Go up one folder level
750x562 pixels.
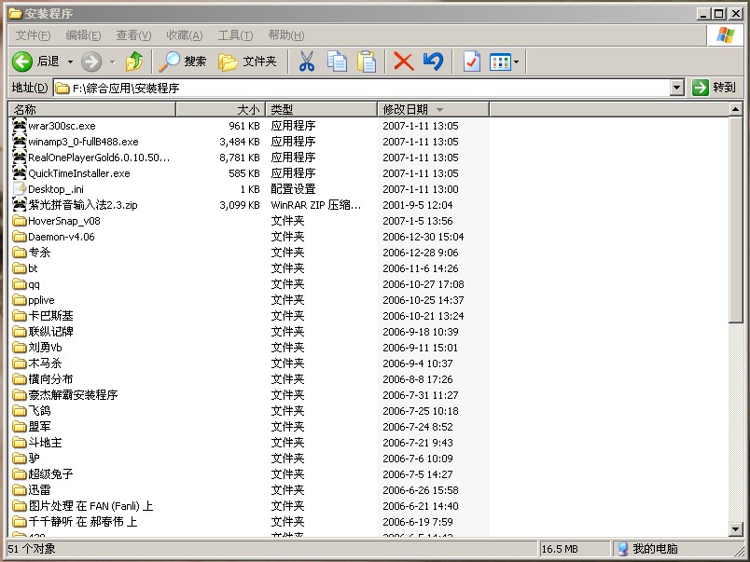coord(134,62)
